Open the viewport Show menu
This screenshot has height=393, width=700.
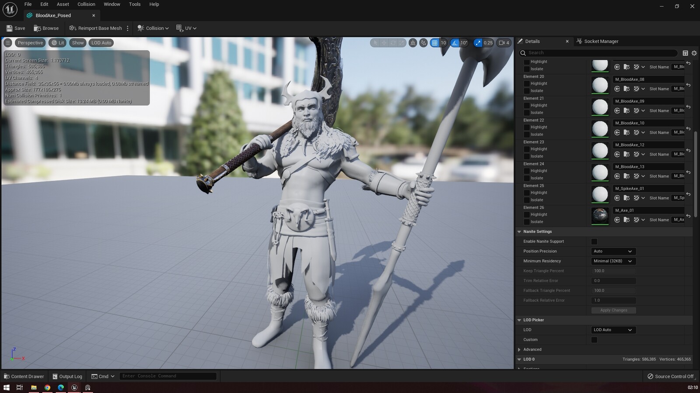pyautogui.click(x=78, y=43)
